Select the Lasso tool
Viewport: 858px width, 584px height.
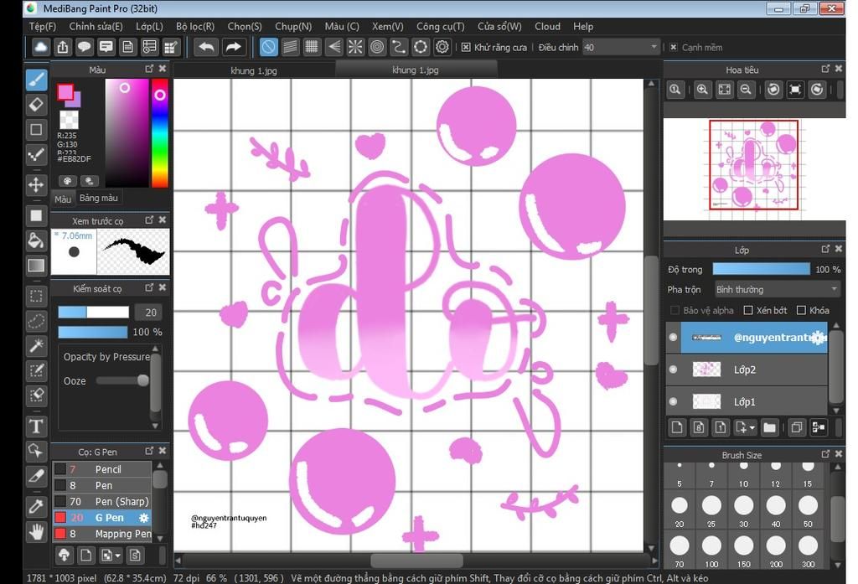pyautogui.click(x=36, y=321)
